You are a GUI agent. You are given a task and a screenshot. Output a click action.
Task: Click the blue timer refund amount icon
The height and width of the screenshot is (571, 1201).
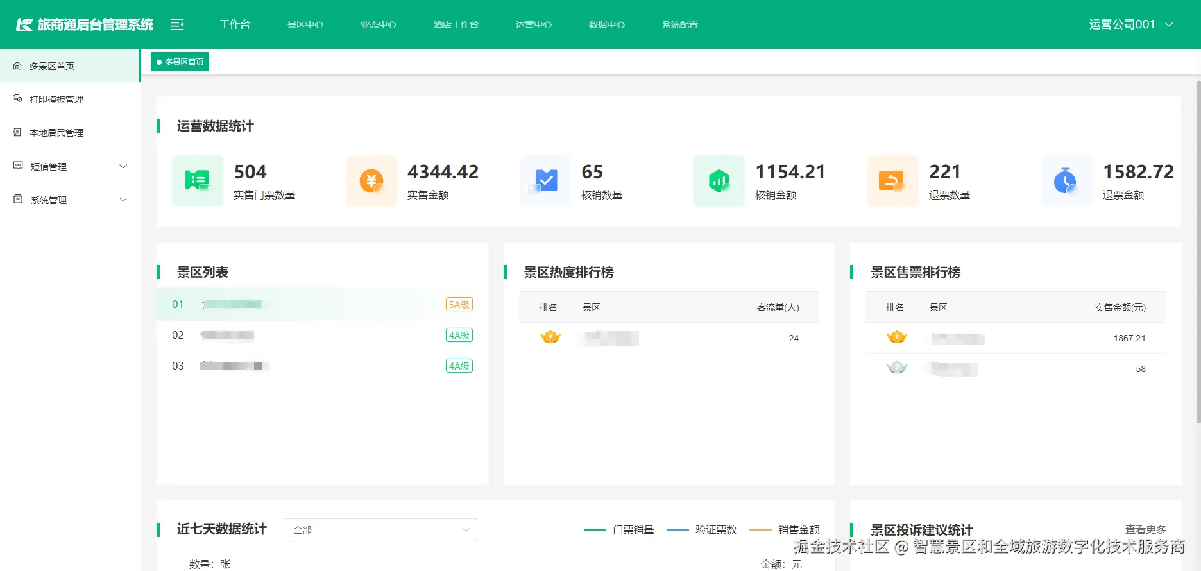pos(1067,181)
